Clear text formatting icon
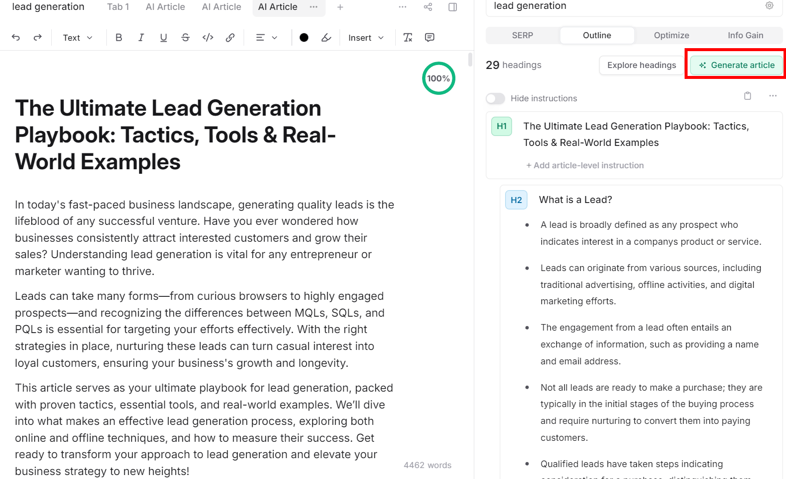Viewport: 786px width, 479px height. tap(408, 37)
